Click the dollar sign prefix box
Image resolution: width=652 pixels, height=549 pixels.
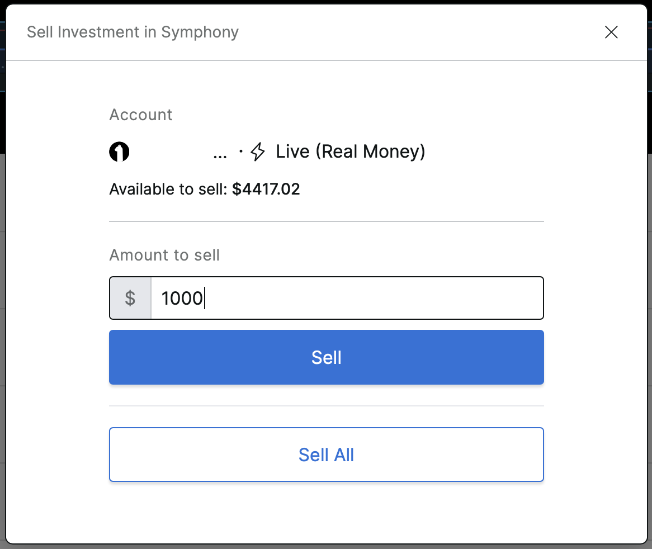coord(130,298)
